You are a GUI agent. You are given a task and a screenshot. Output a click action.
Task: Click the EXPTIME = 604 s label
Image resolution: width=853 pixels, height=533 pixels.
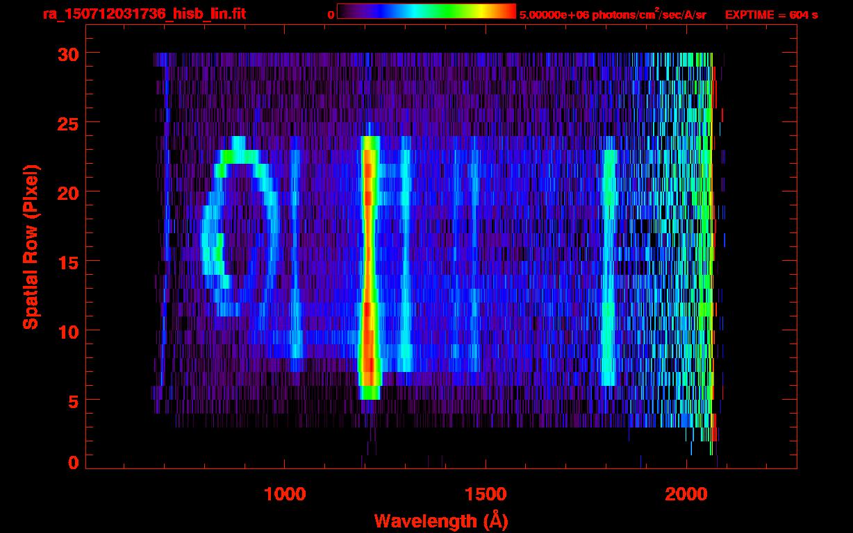(x=771, y=15)
